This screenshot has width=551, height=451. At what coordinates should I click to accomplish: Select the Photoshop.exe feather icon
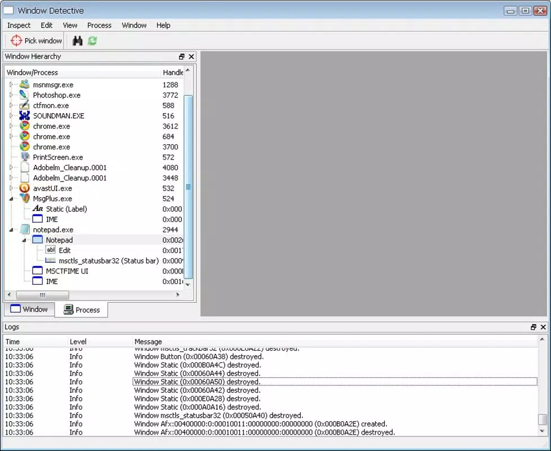[x=24, y=95]
